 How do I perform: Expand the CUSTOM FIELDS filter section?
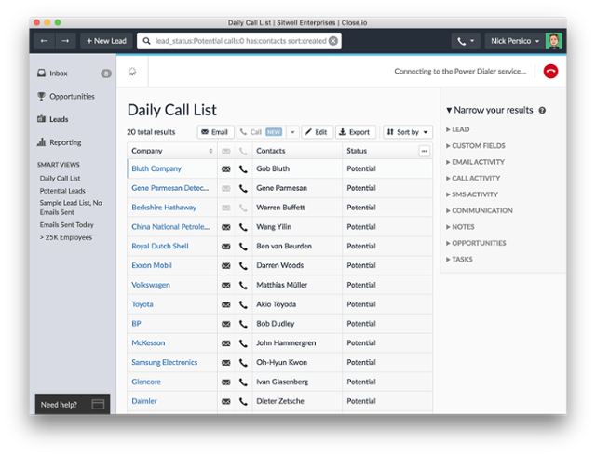pos(476,146)
